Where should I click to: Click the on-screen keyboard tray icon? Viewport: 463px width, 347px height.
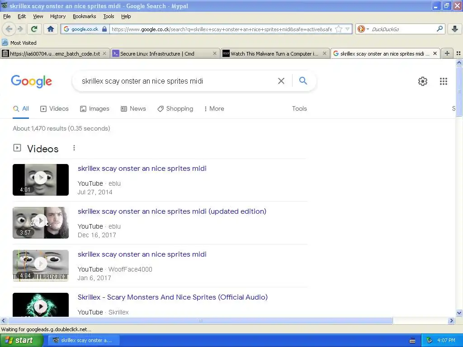pyautogui.click(x=412, y=341)
